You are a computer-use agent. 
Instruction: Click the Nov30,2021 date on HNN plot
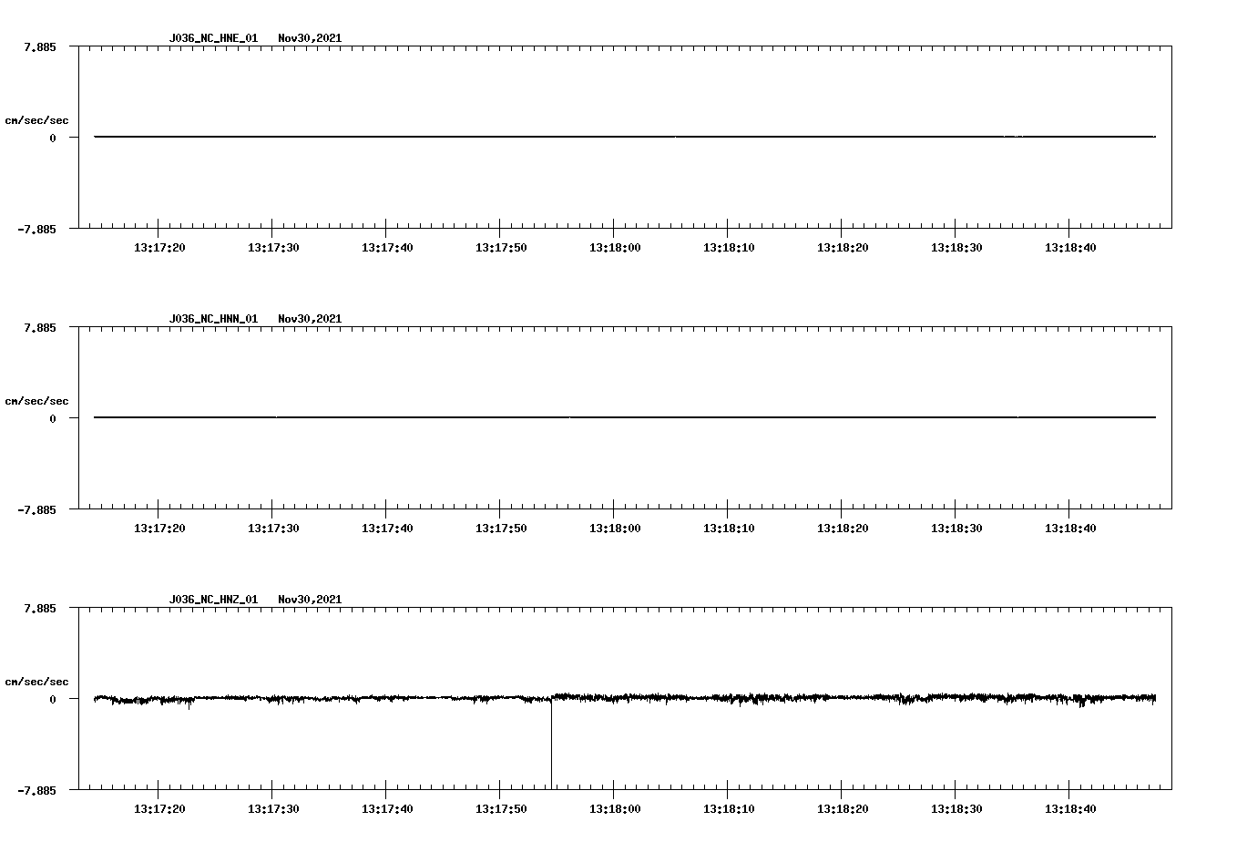310,319
